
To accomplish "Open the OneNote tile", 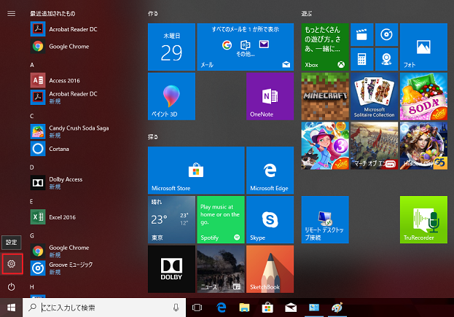I will (270, 96).
